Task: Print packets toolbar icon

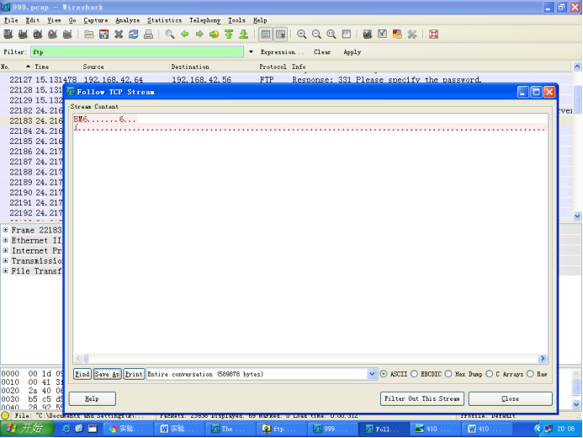Action: click(148, 35)
